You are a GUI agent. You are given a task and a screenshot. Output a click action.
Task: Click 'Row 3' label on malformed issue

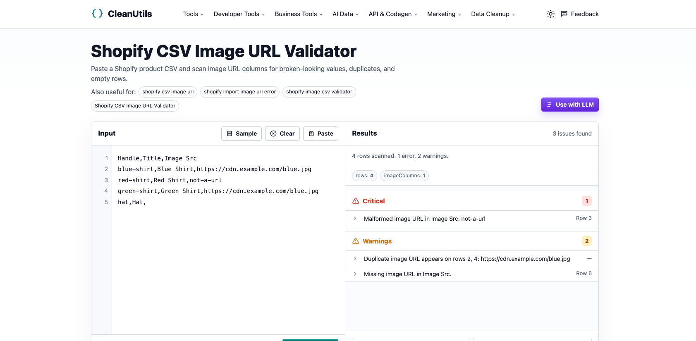pos(584,218)
